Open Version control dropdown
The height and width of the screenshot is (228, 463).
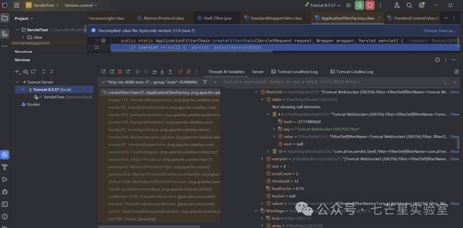[81, 5]
